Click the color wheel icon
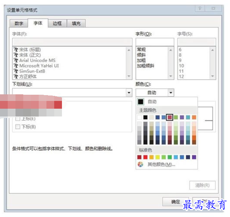The image size is (230, 217). tap(141, 164)
